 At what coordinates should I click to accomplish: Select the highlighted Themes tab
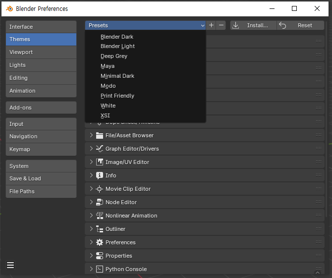click(41, 39)
